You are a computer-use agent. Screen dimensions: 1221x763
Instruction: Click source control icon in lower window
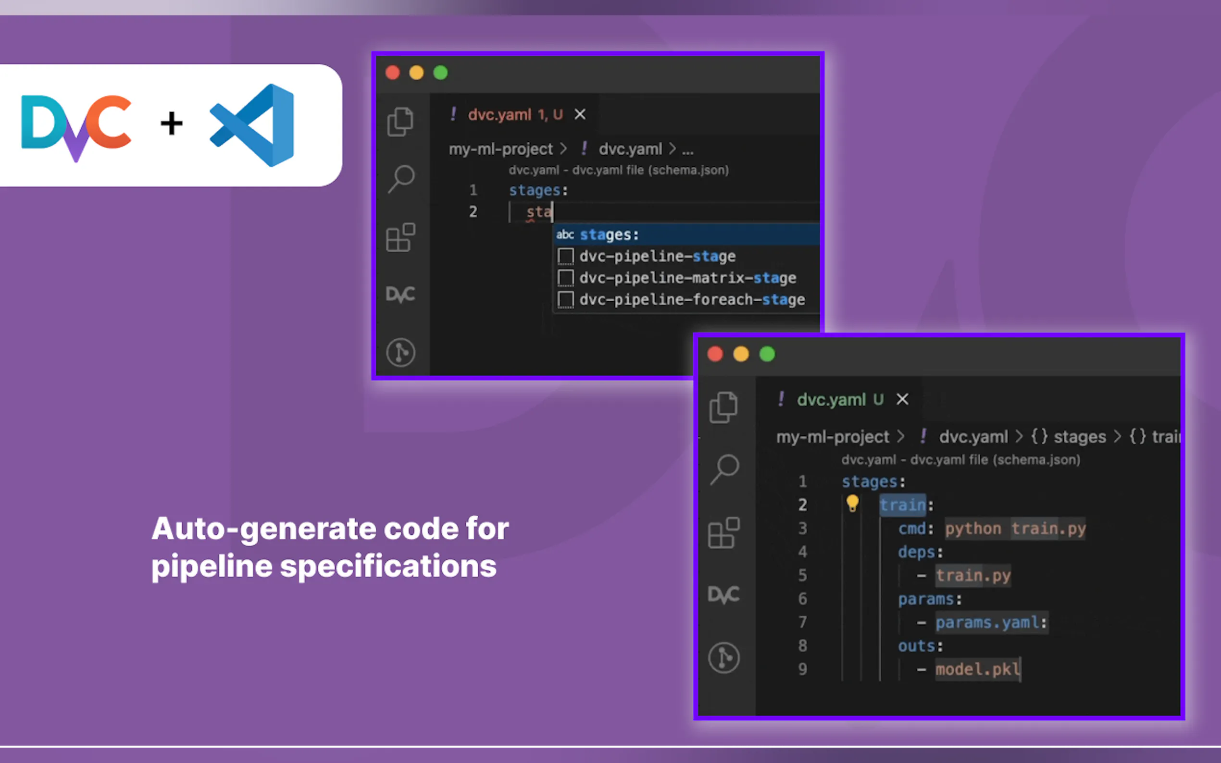[724, 657]
